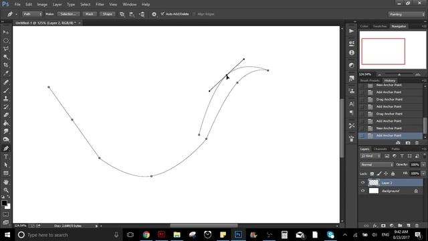428x241 pixels.
Task: Open the Path mode dropdown
Action: click(x=32, y=14)
